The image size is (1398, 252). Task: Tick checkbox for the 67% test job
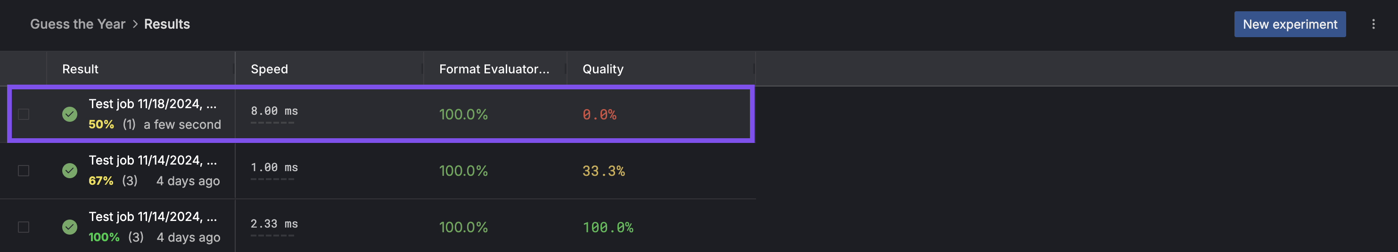point(24,171)
